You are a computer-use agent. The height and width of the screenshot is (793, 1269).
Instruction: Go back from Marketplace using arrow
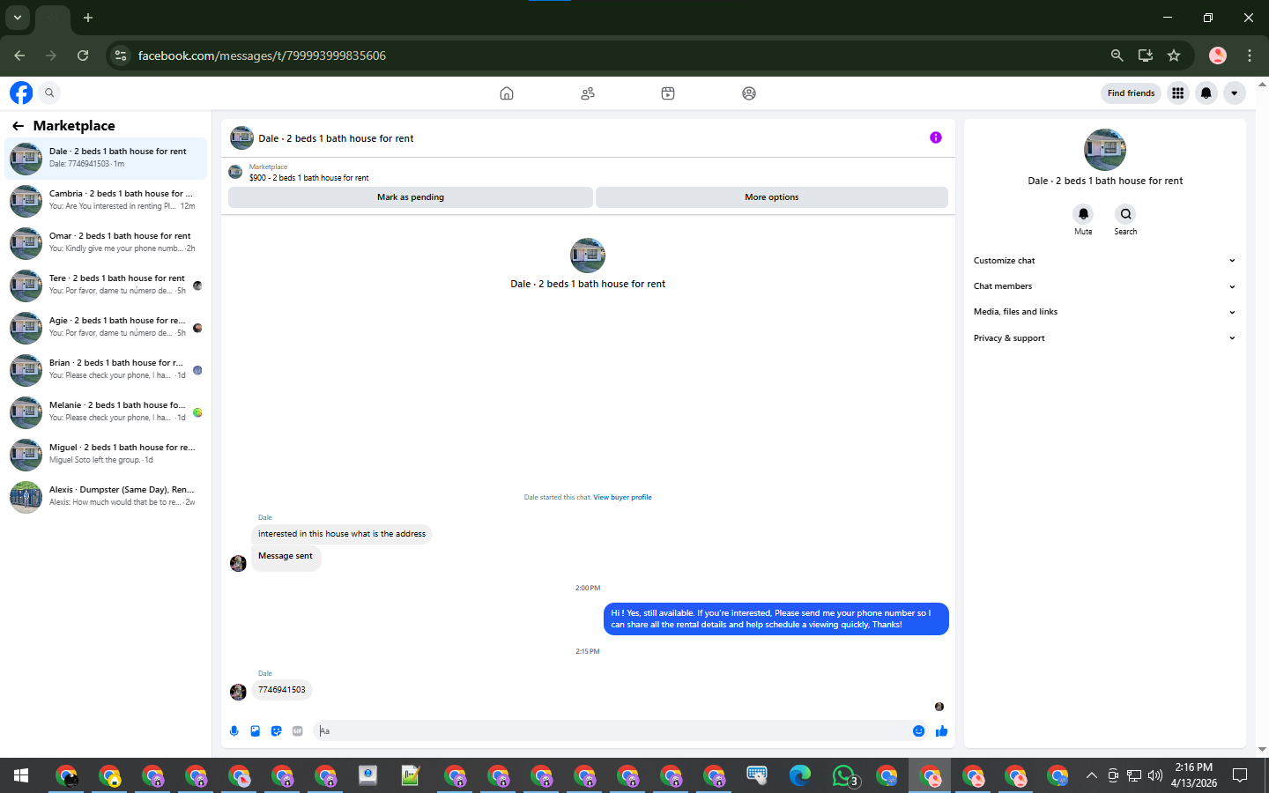pyautogui.click(x=18, y=126)
